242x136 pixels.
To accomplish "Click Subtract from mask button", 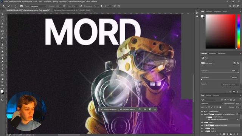I will 109,109.
